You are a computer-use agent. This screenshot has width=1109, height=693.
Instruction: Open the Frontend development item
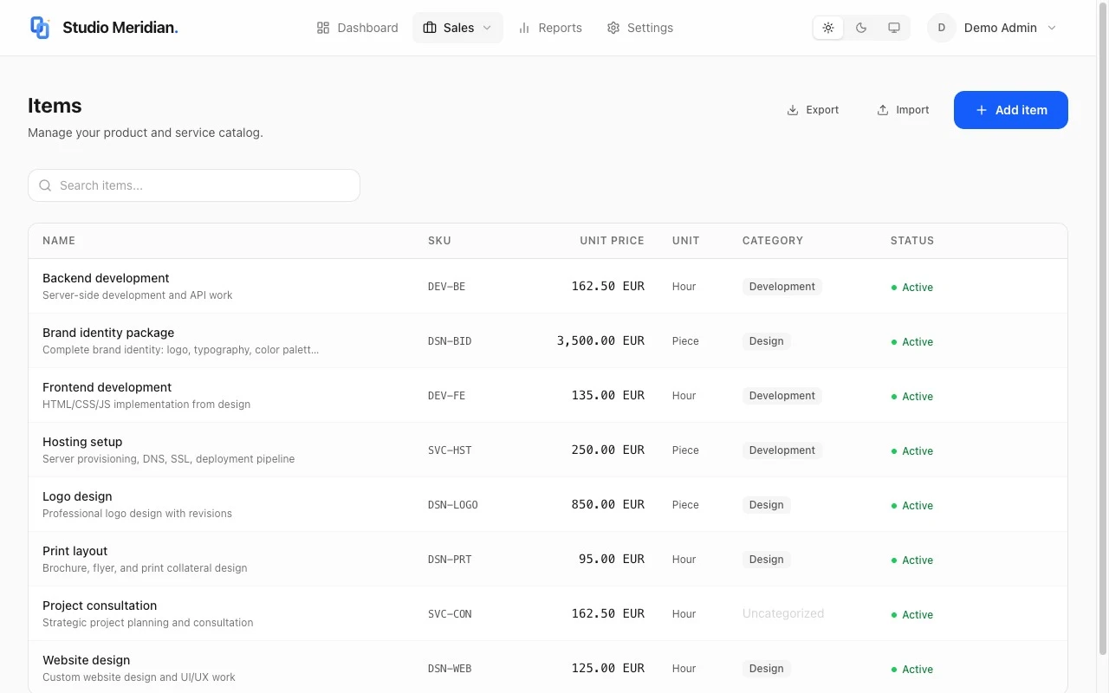coord(107,387)
